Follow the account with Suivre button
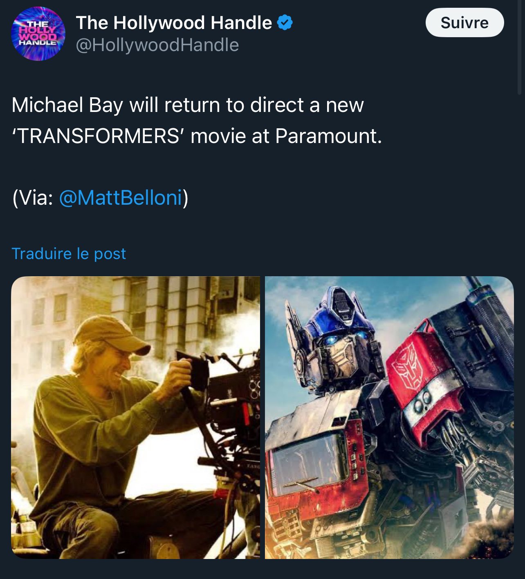 pos(464,22)
